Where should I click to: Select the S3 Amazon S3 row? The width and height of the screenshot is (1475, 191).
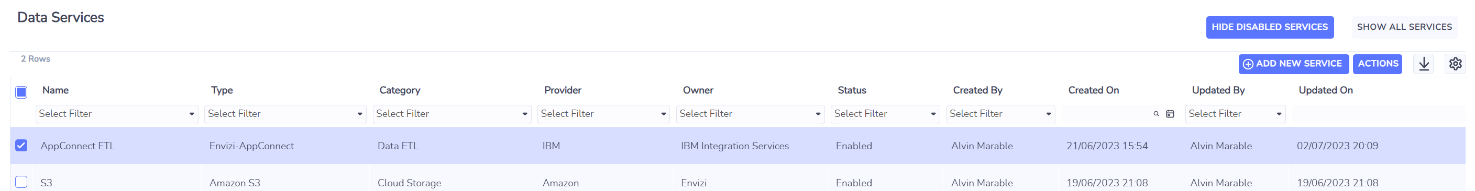[x=737, y=182]
